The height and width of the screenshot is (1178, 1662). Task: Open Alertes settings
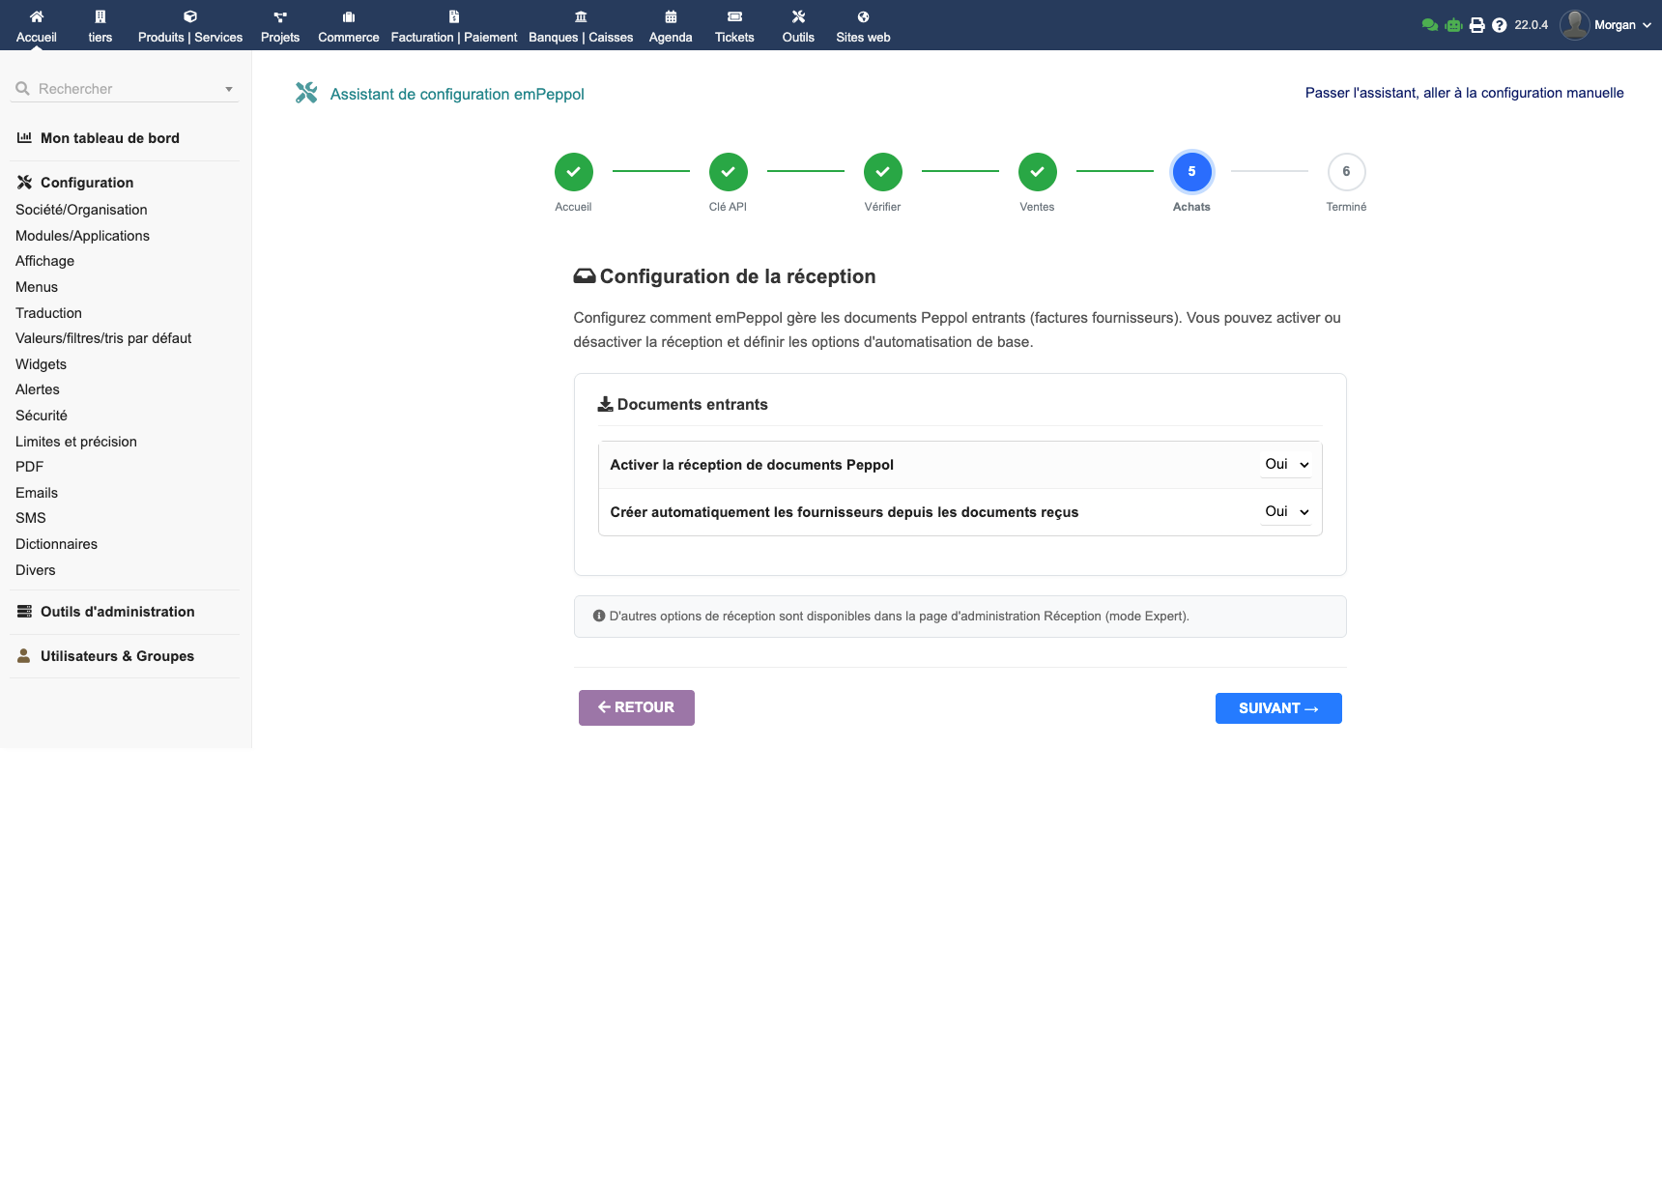(x=38, y=389)
